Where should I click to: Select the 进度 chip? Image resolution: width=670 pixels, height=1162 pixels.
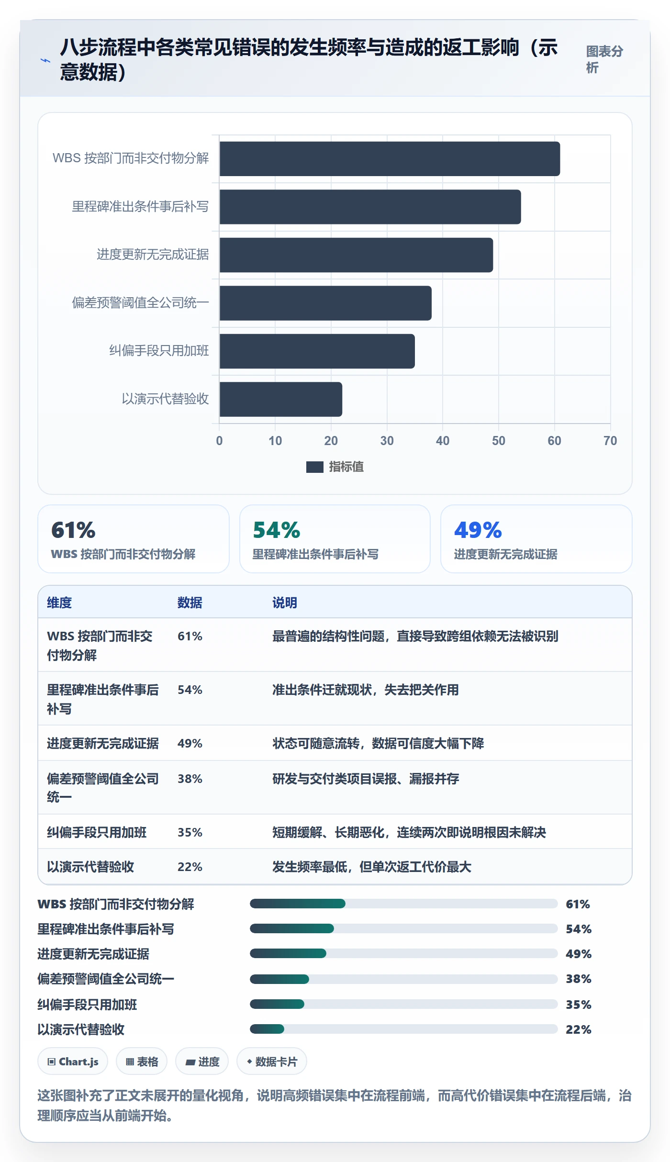click(x=202, y=1061)
